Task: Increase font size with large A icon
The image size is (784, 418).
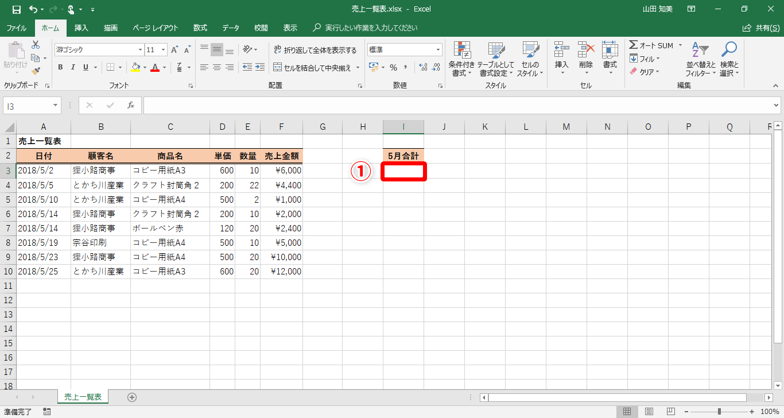Action: [174, 50]
